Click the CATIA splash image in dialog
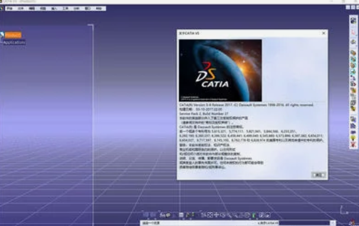Viewport: 359px width, 226px height. click(220, 70)
